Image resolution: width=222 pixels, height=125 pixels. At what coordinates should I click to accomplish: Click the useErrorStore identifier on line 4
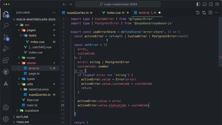pos(104,32)
